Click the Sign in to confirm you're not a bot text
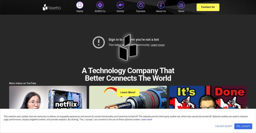Image resolution: width=256 pixels, height=133 pixels. 133,40
